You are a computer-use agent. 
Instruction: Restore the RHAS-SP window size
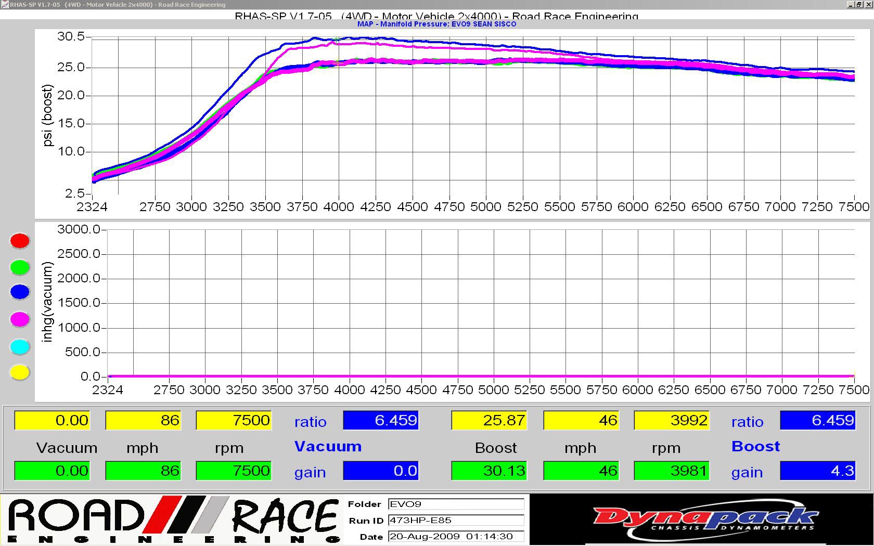point(858,5)
